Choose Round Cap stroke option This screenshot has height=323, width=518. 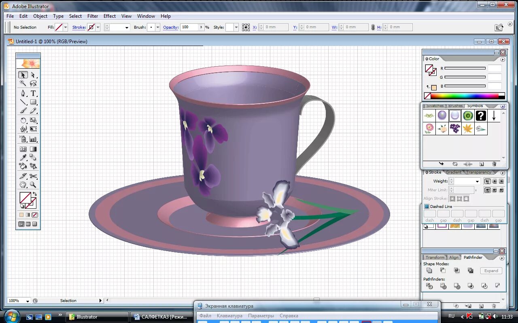point(495,181)
